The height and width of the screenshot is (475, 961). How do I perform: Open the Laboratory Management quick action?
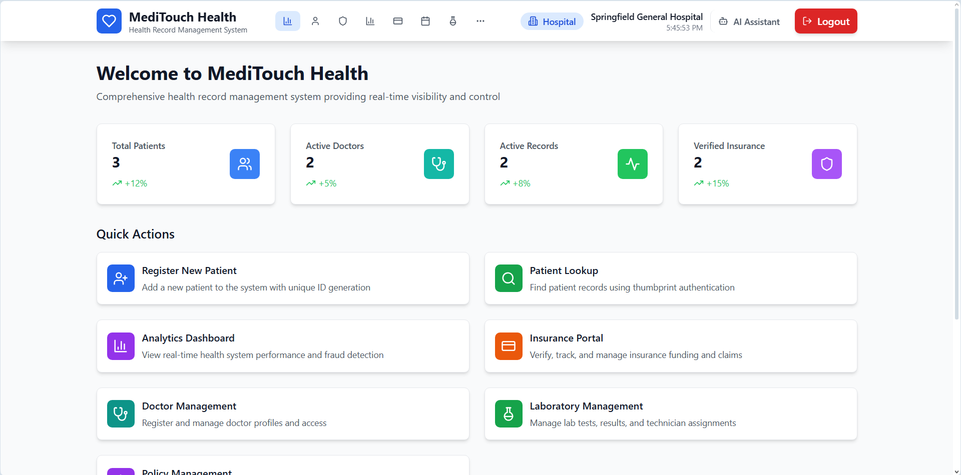(x=671, y=414)
